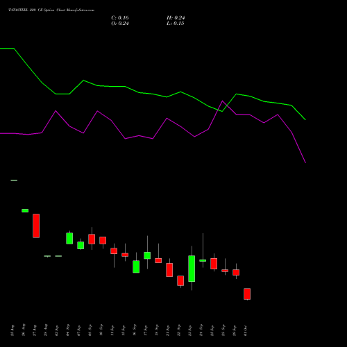Select the open value O: 0.24

[120, 24]
